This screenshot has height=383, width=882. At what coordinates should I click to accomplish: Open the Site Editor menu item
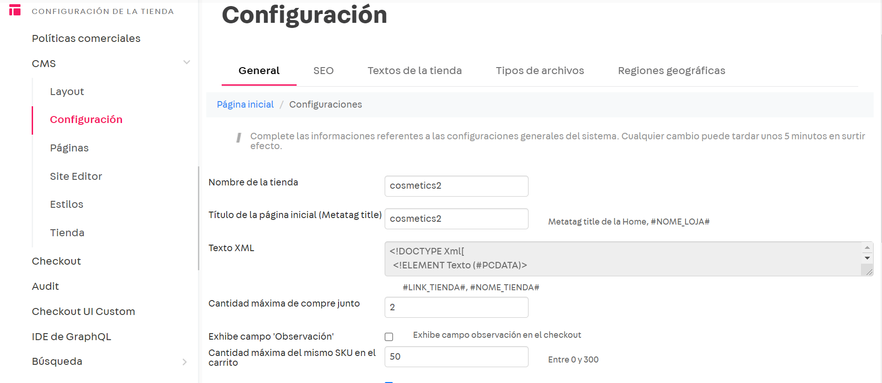(76, 177)
